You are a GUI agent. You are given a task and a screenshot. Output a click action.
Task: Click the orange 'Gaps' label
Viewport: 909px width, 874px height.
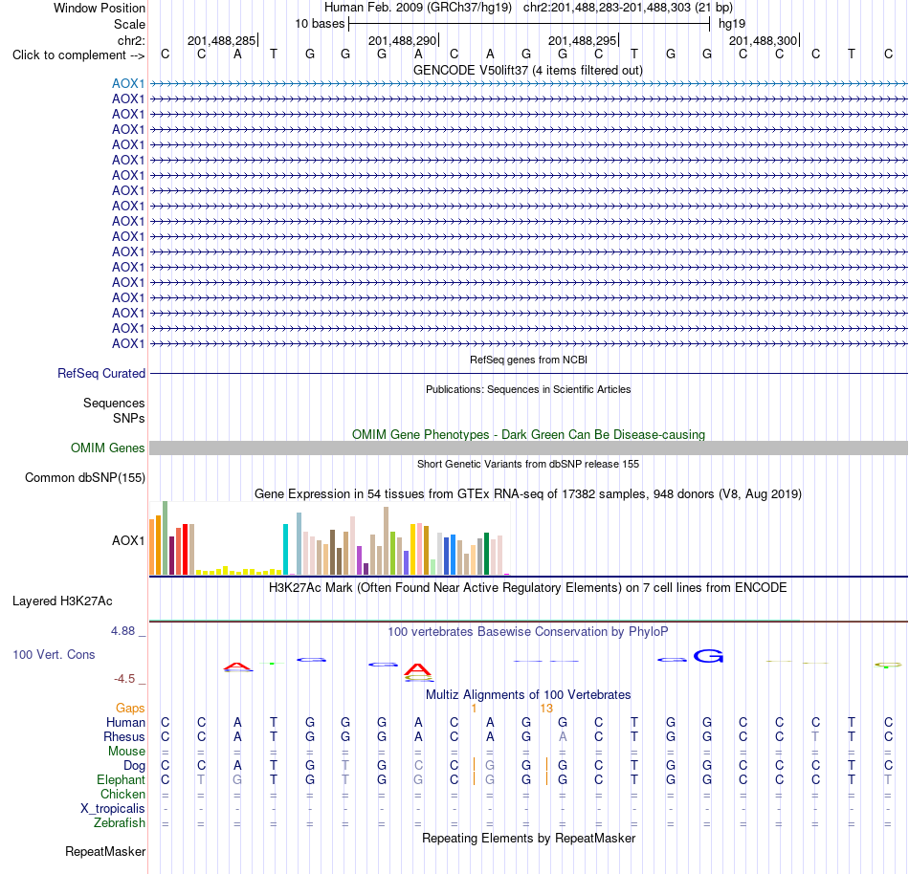coord(130,709)
